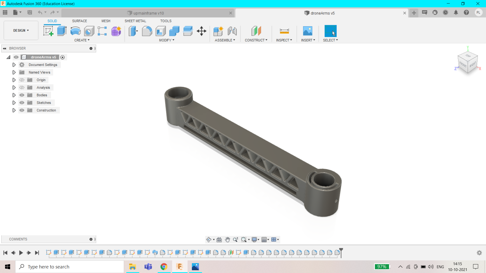The width and height of the screenshot is (486, 273).
Task: Hide the Bodies folder
Action: click(22, 95)
